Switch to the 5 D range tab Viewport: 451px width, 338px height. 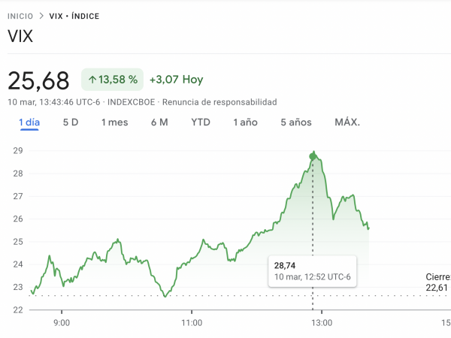tap(71, 122)
